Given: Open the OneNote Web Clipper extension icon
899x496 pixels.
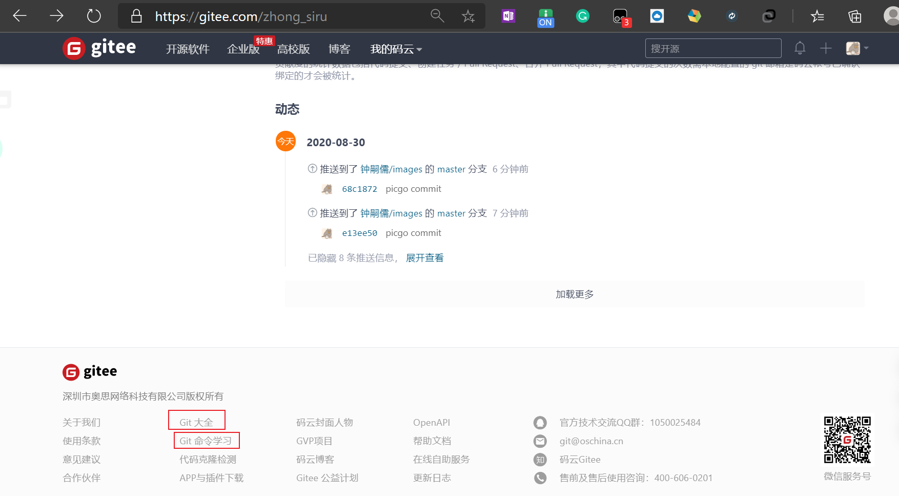Looking at the screenshot, I should pyautogui.click(x=508, y=16).
